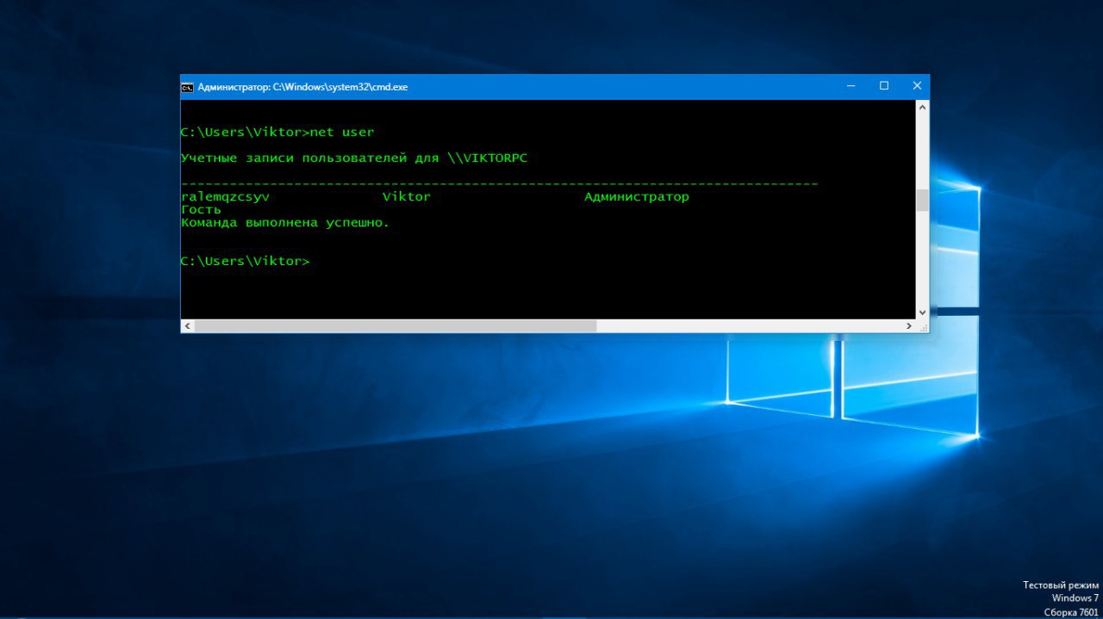Click the 'Гость' account name
1103x619 pixels.
[201, 210]
